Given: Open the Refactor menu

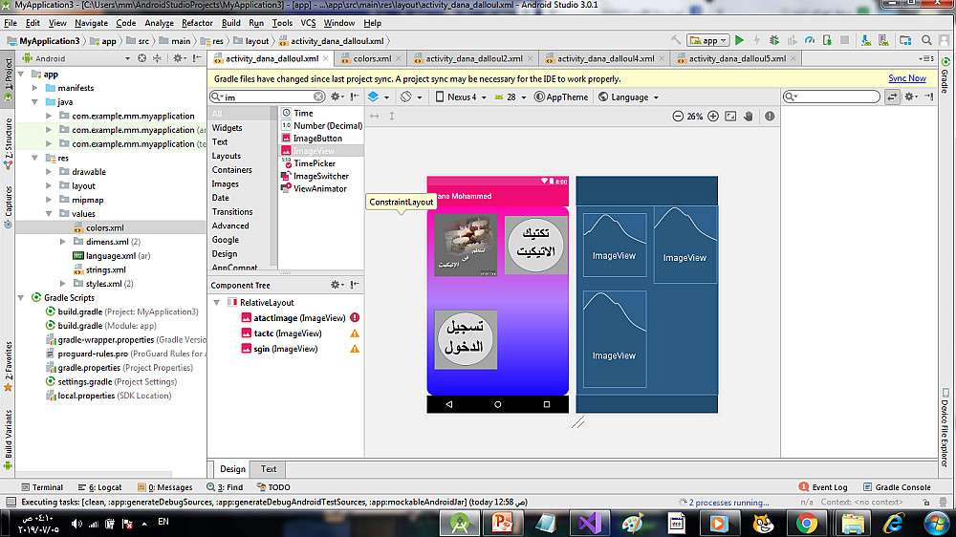Looking at the screenshot, I should click(197, 23).
